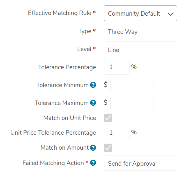
Task: Open the Effective Matching Rule dropdown
Action: (x=140, y=13)
